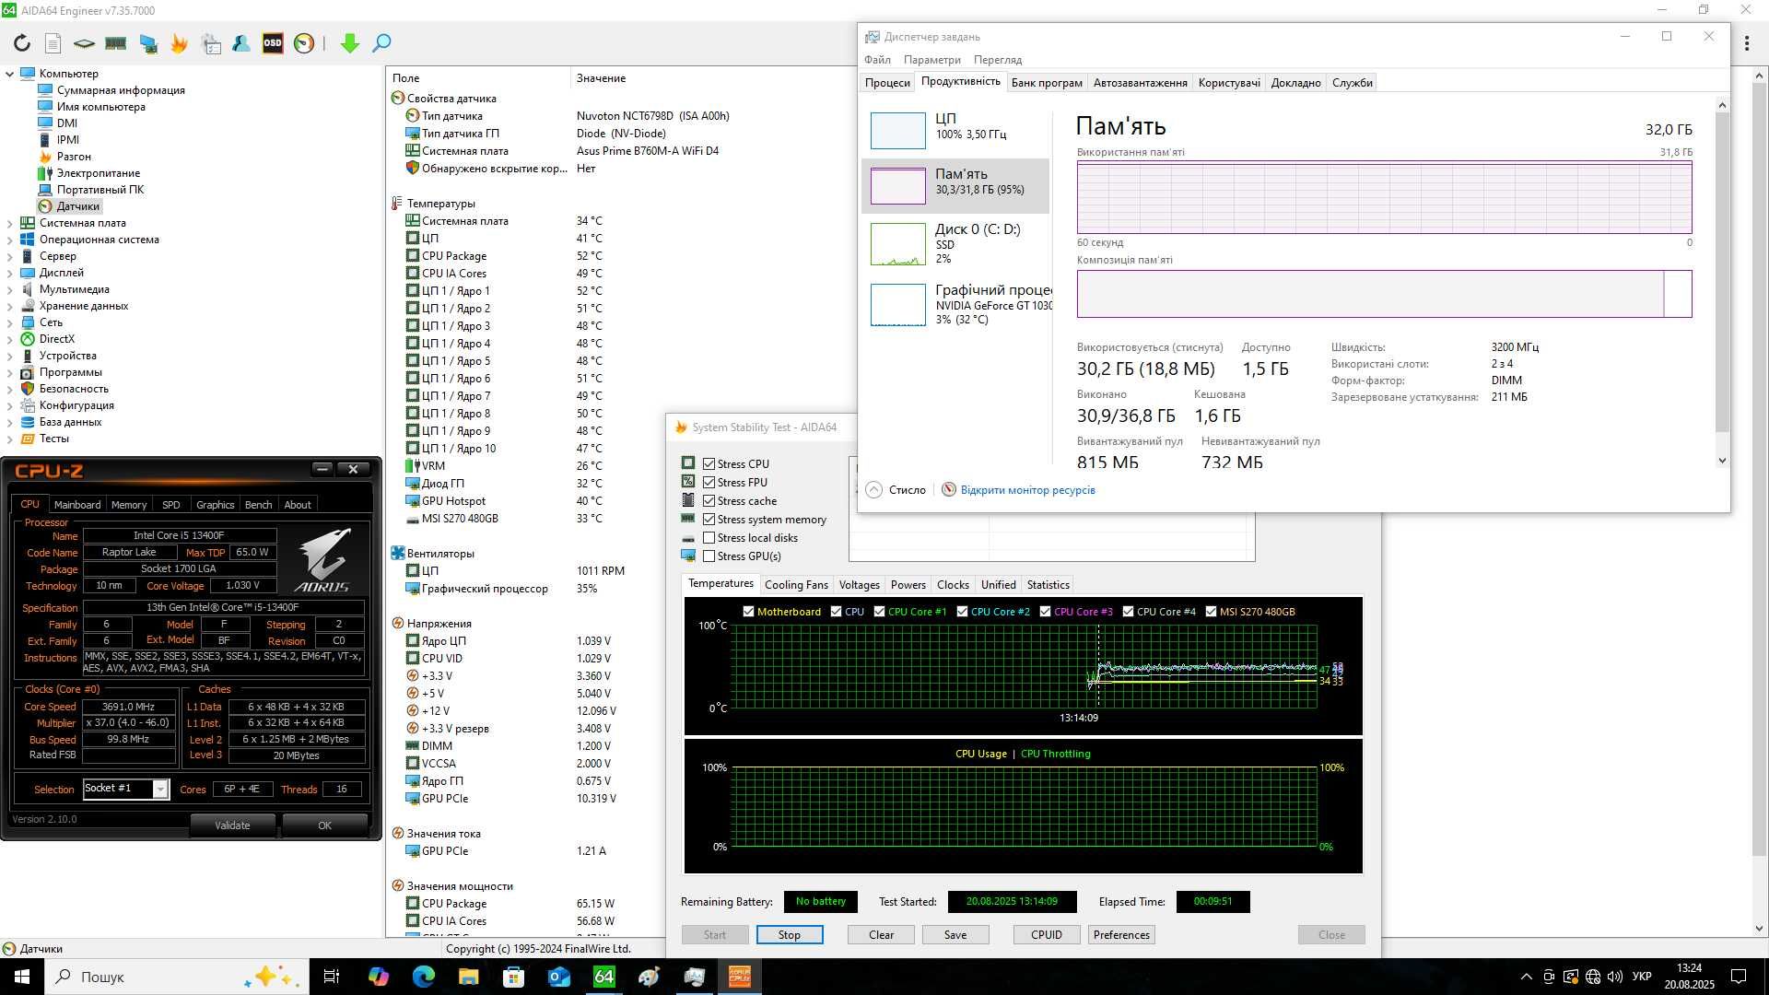
Task: Open File Explorer from the taskbar
Action: (468, 977)
